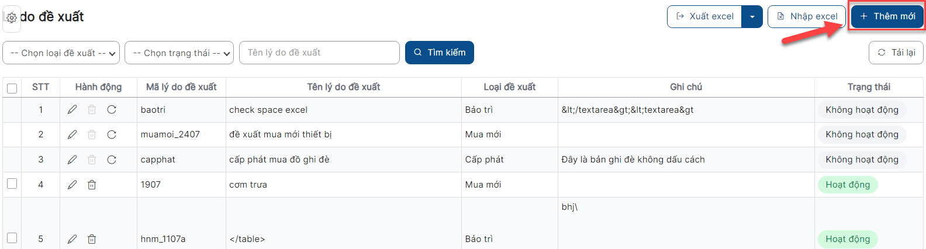Check the box for row 5
This screenshot has height=249, width=926.
[x=12, y=238]
